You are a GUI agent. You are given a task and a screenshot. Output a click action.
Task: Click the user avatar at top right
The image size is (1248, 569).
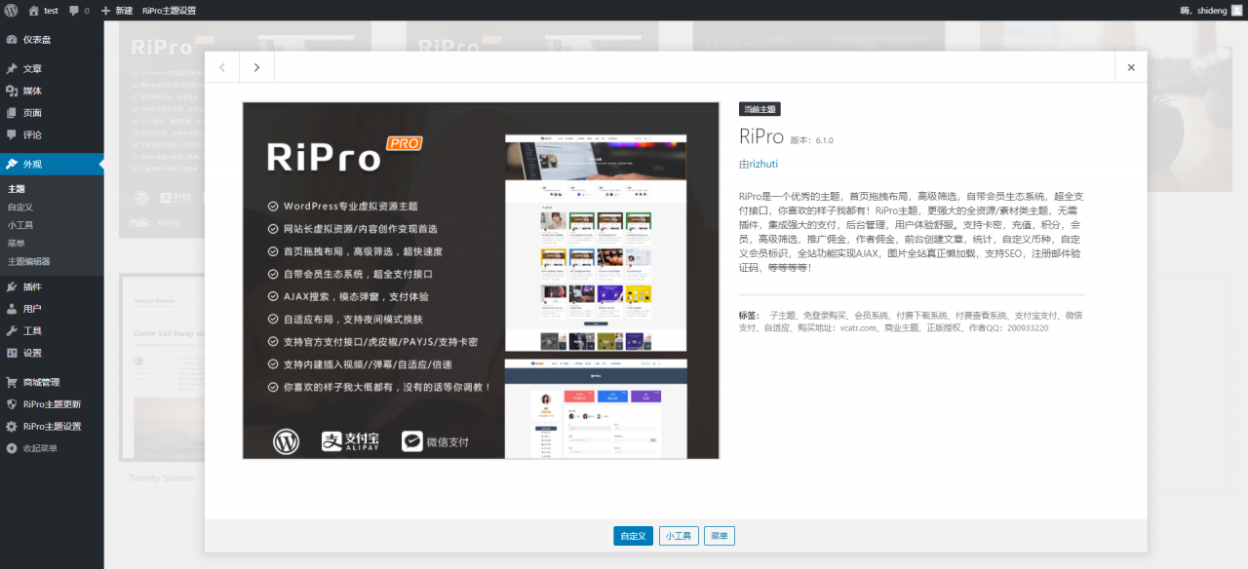(x=1237, y=10)
